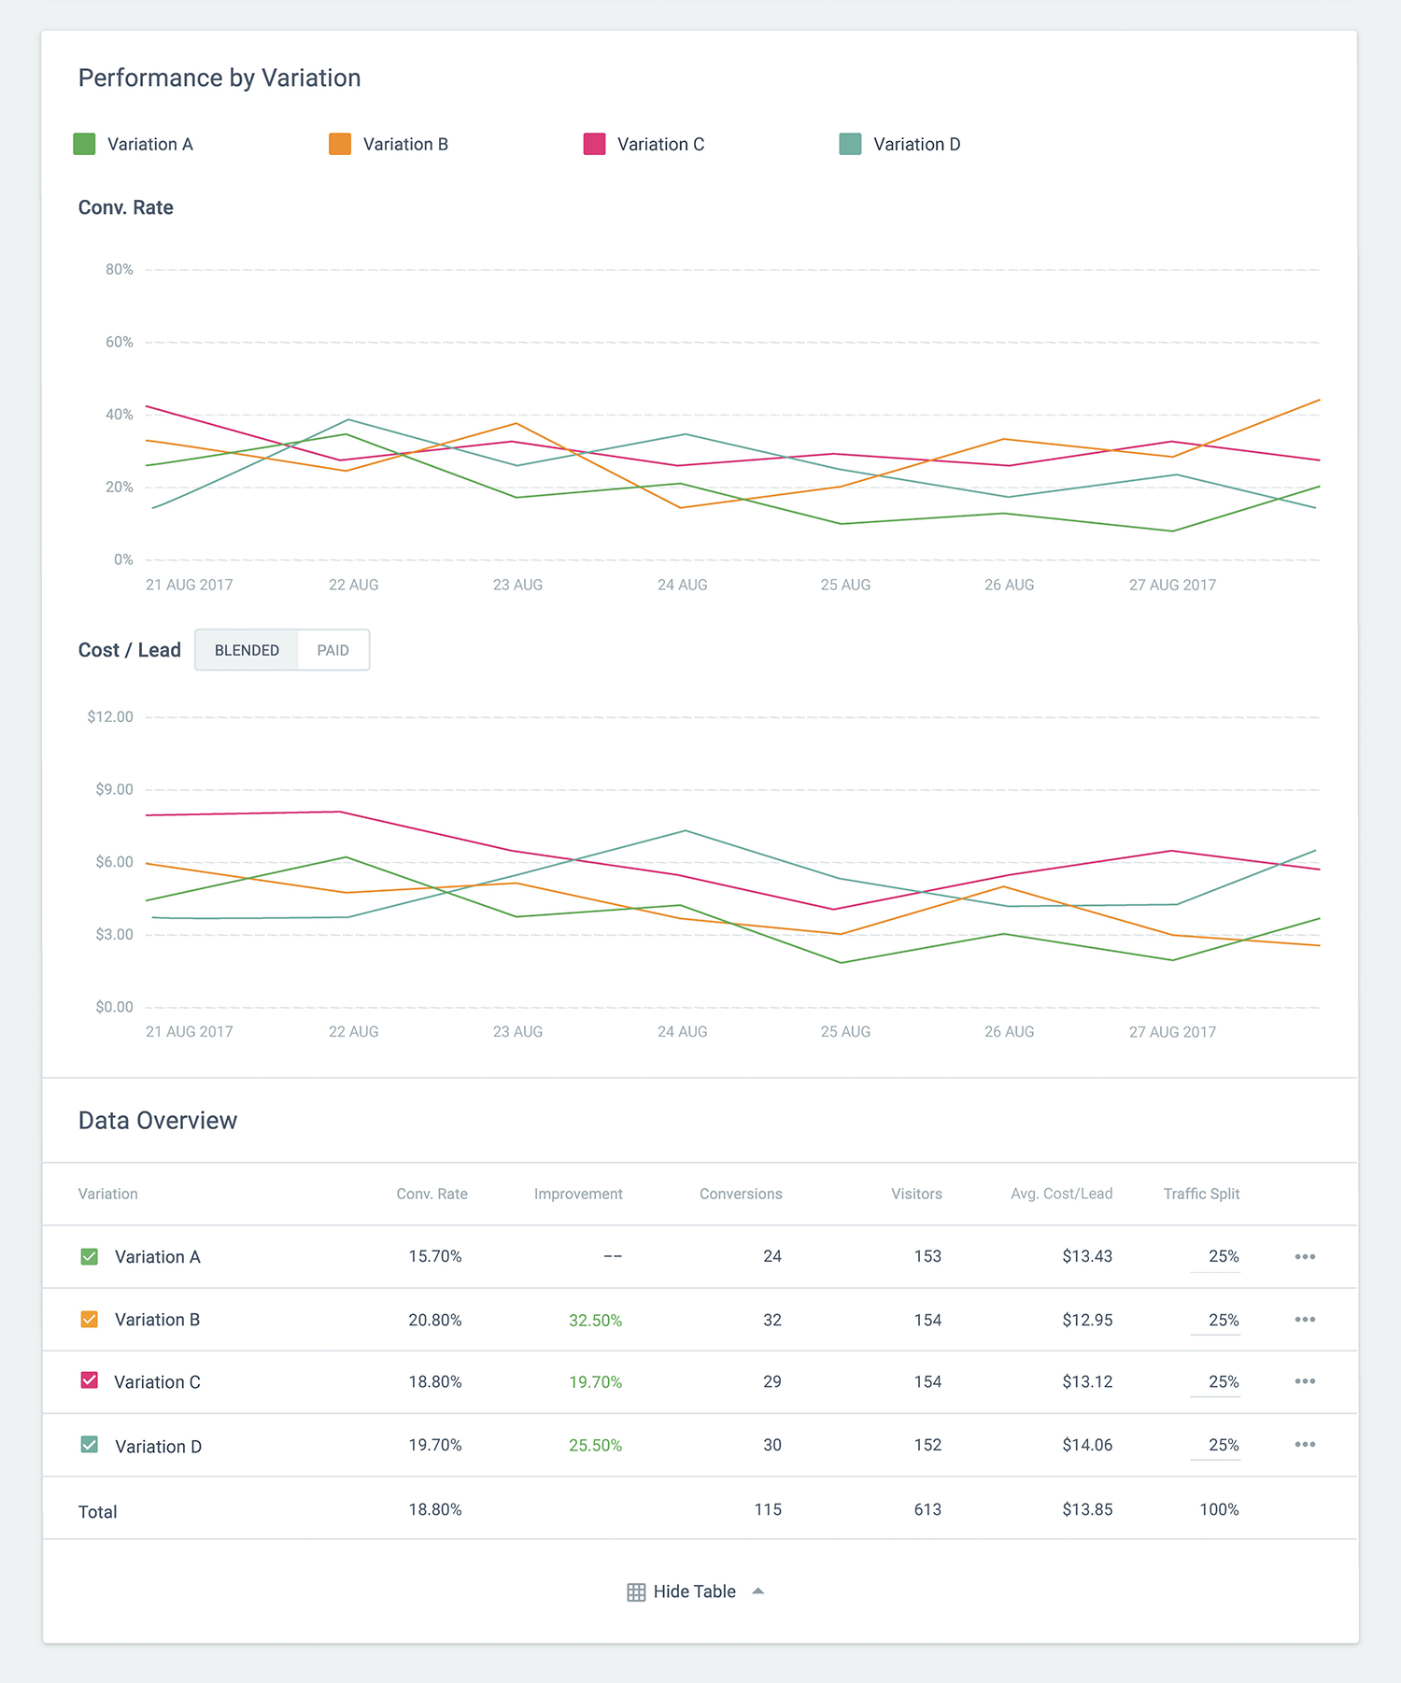Click the Hide Table link
This screenshot has height=1683, width=1401.
694,1591
